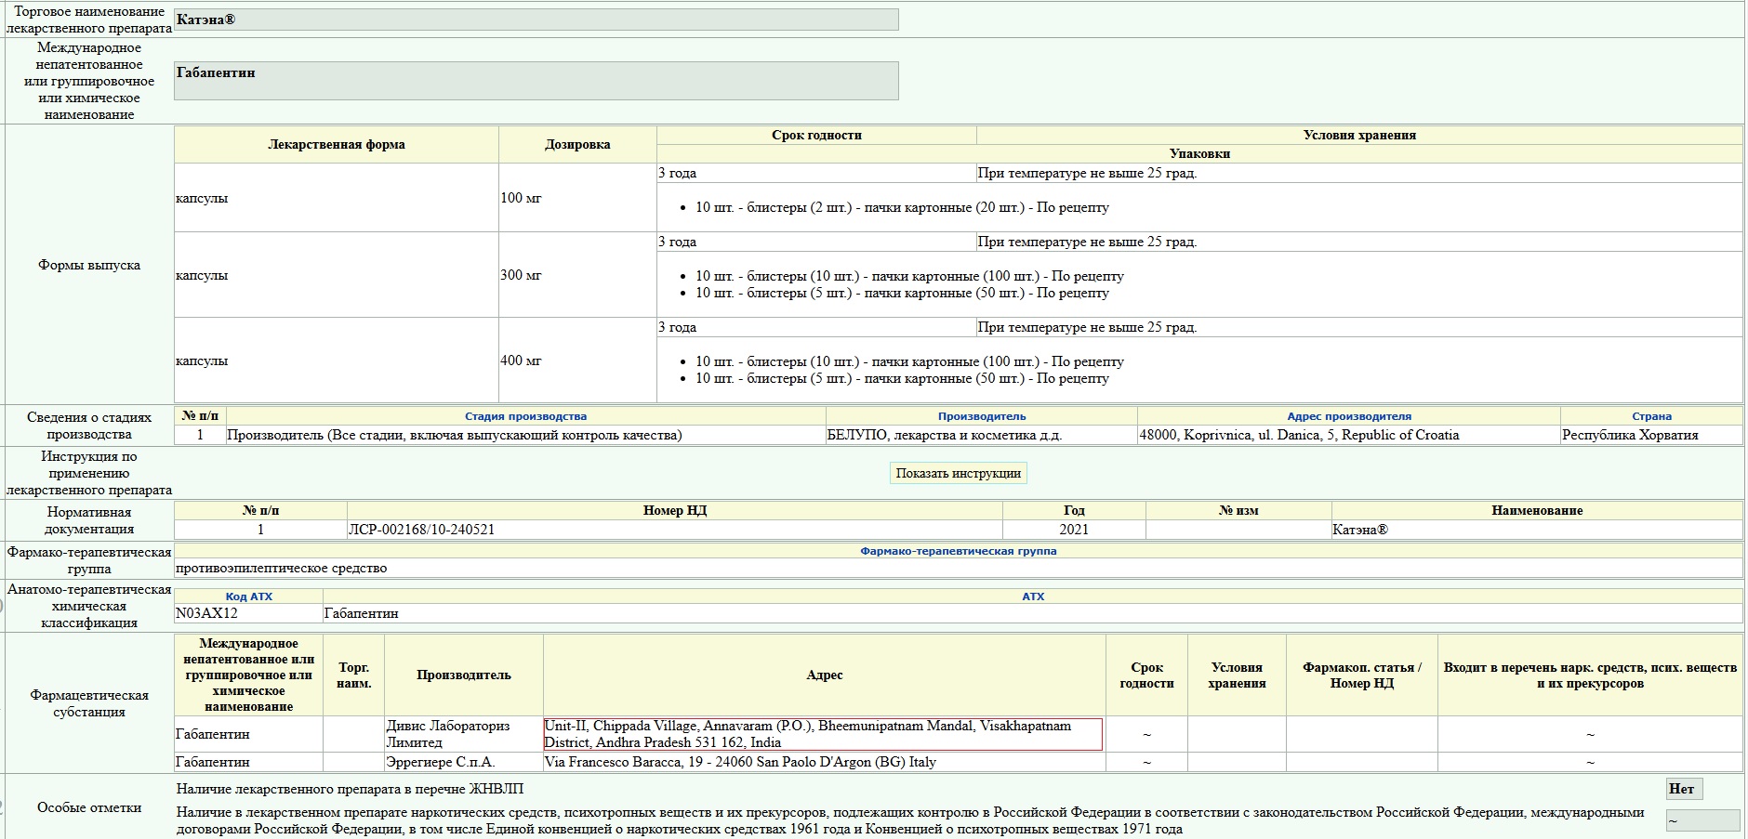Click 'Торг. наим.' column header

pos(354,675)
